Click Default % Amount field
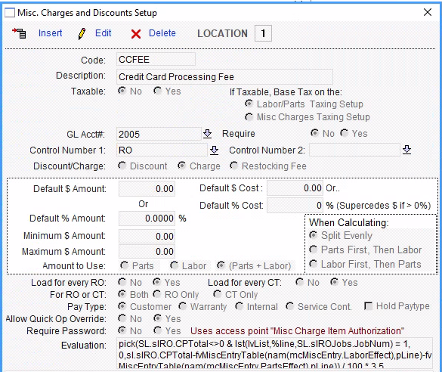 pos(147,219)
